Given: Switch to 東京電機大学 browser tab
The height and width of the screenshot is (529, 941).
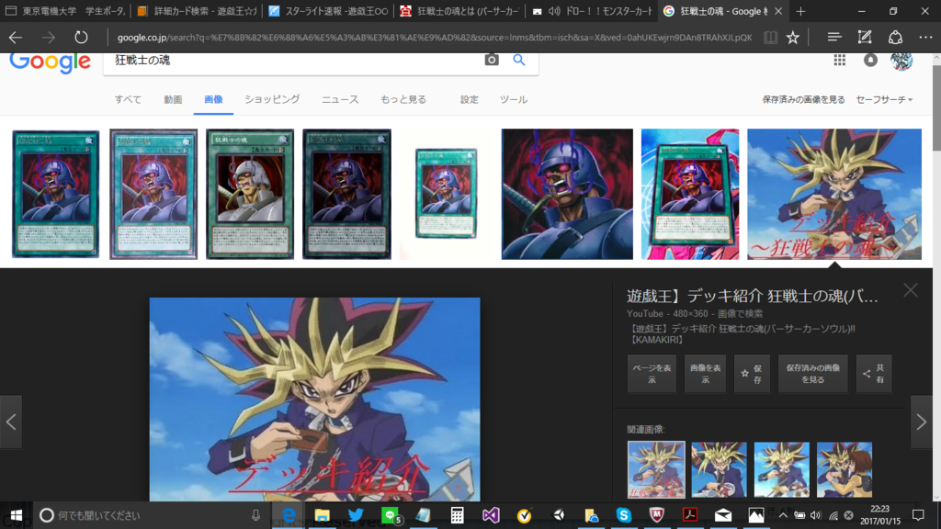Looking at the screenshot, I should click(66, 11).
